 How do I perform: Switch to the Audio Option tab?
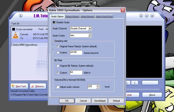pos(57,17)
